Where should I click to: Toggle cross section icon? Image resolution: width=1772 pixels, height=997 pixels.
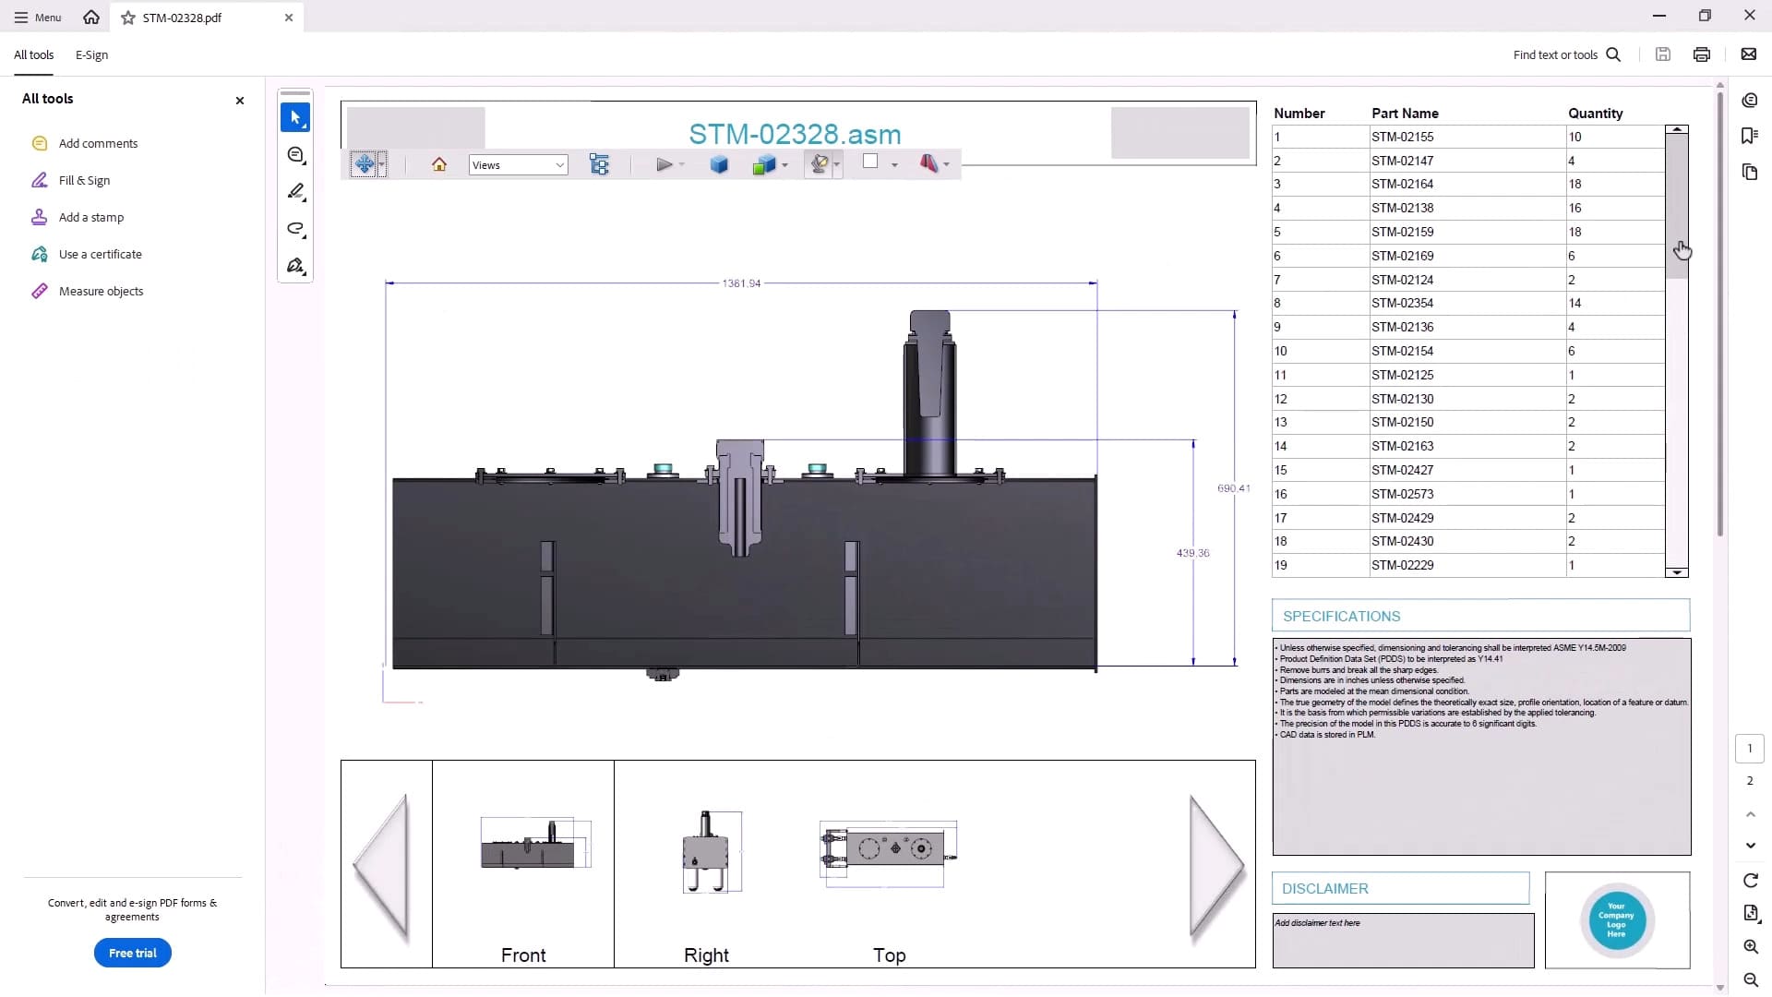coord(928,163)
